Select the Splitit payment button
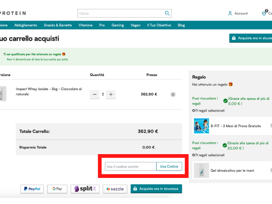272x204 pixels. pyautogui.click(x=85, y=189)
